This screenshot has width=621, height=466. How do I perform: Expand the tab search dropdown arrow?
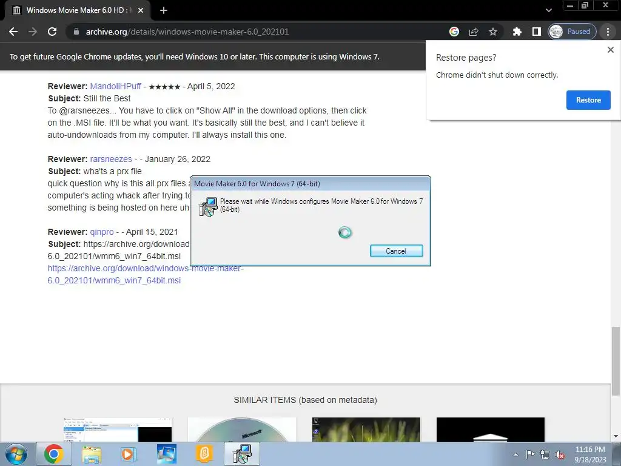(x=548, y=10)
